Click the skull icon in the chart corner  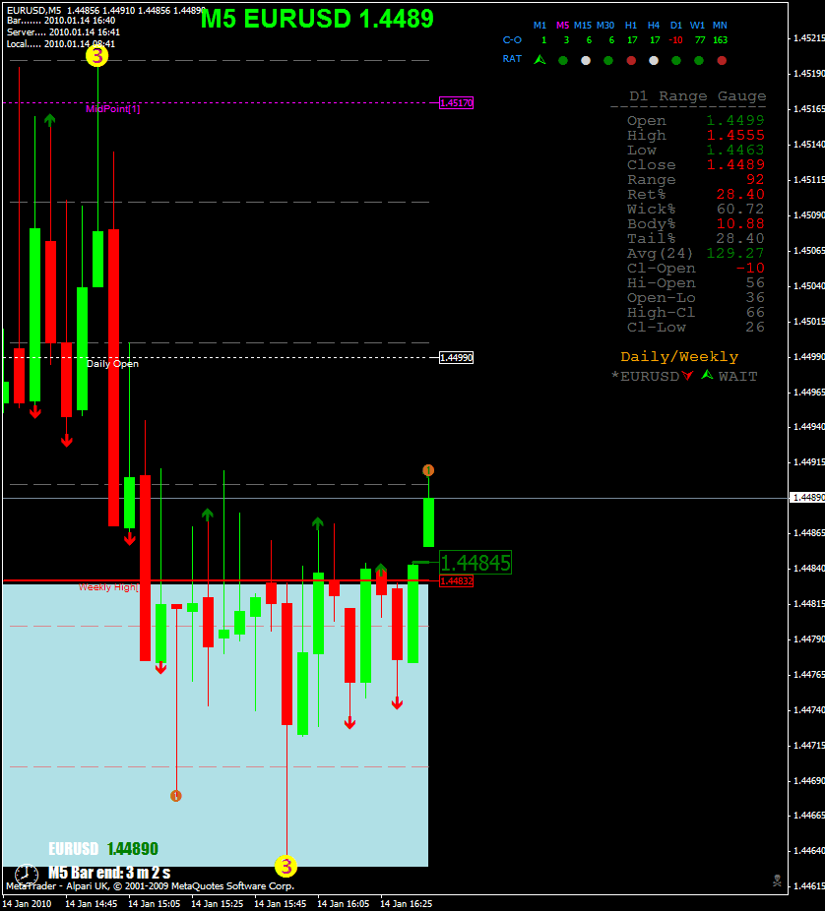click(x=777, y=881)
